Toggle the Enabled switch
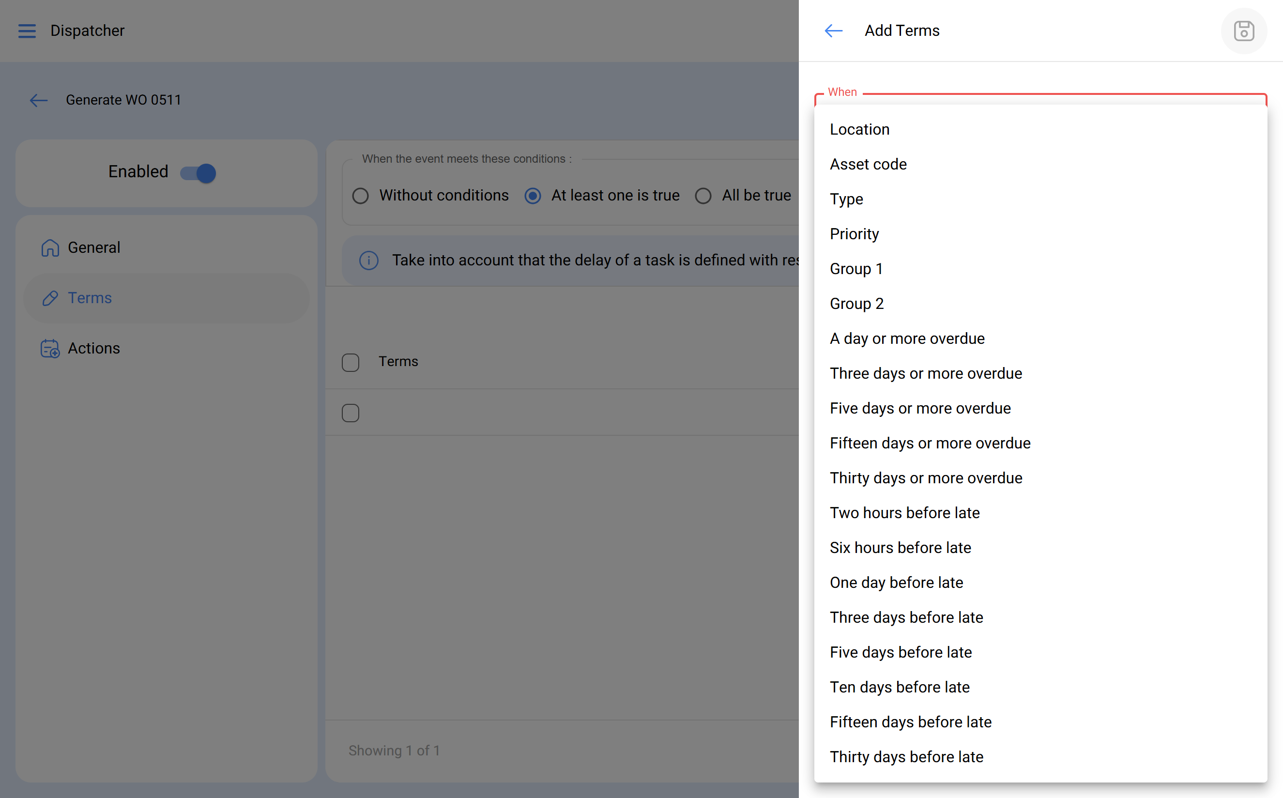 (198, 172)
